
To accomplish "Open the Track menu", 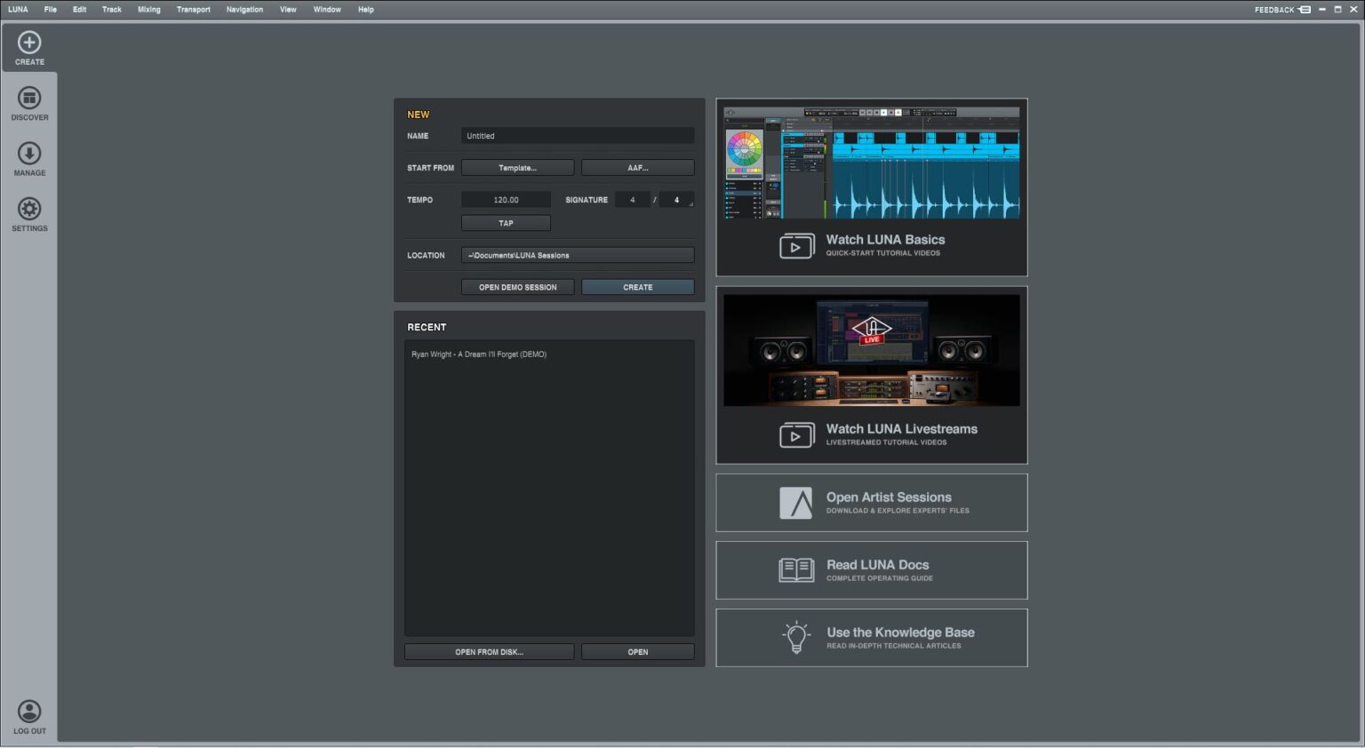I will click(x=111, y=9).
